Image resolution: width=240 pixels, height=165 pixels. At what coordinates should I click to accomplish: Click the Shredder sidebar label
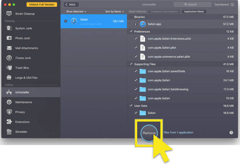21,132
